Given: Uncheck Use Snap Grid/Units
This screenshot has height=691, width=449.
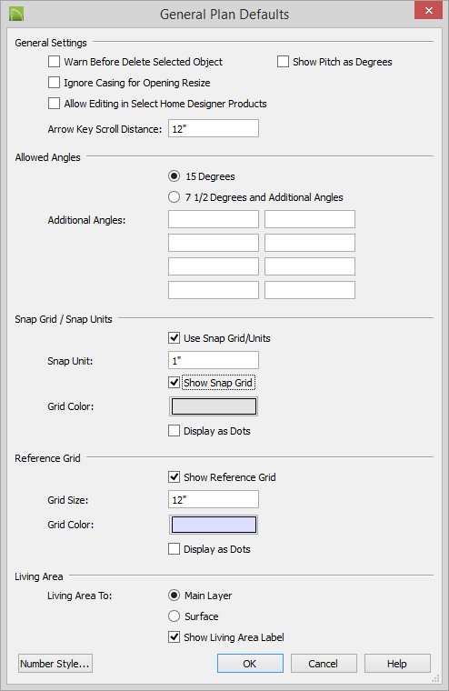Looking at the screenshot, I should point(174,338).
